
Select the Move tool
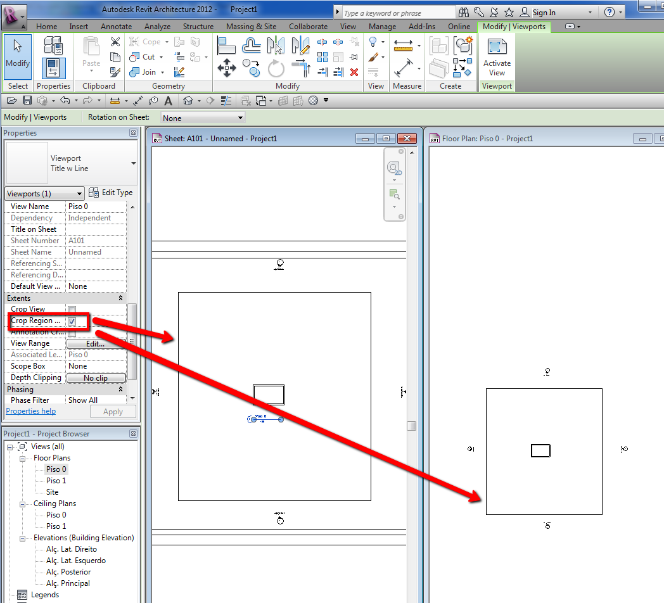point(227,68)
